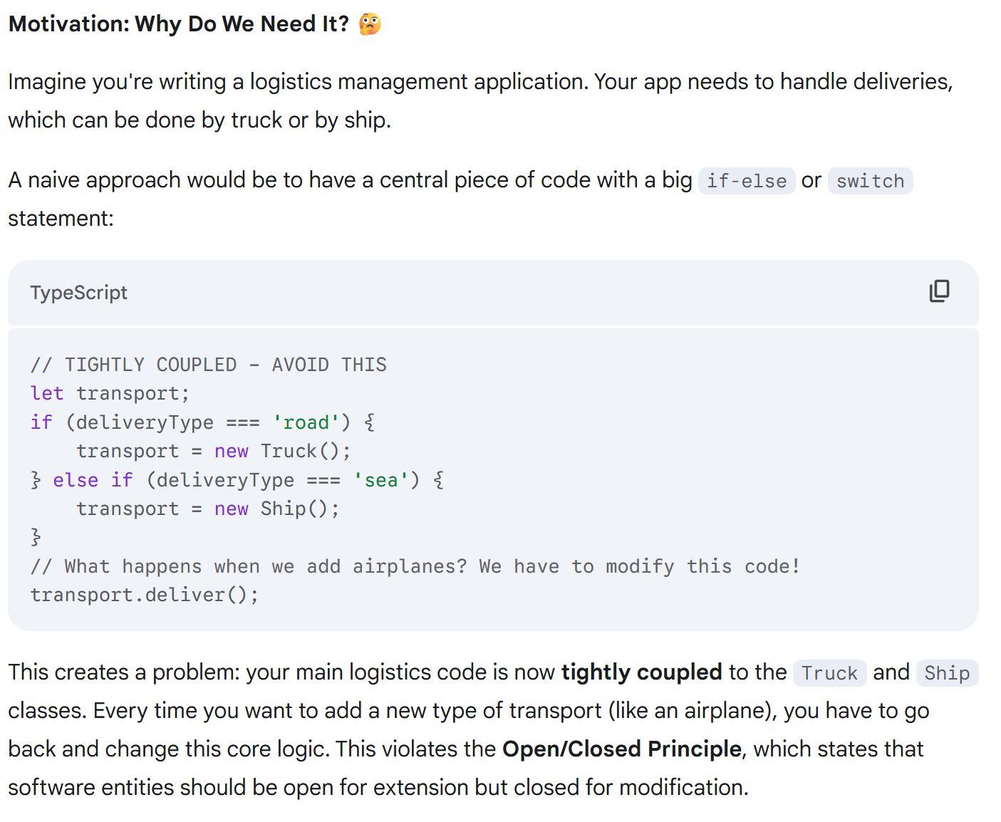This screenshot has width=1001, height=822.
Task: Click the 'transport = new Ship();' line
Action: pyautogui.click(x=207, y=509)
